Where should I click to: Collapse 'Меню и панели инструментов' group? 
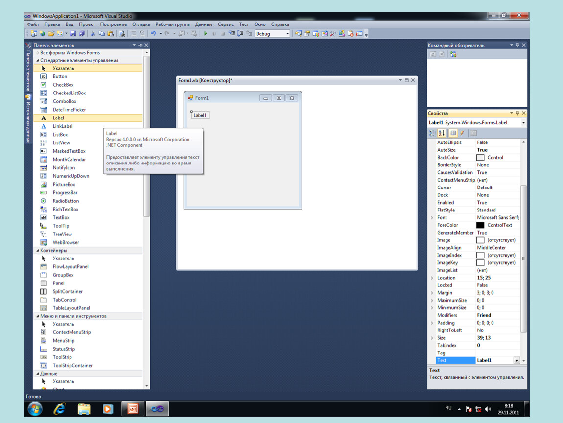pos(37,316)
